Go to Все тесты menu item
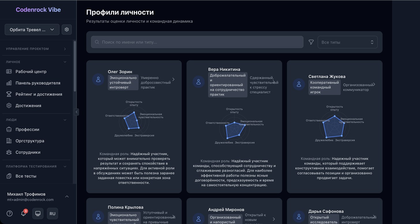This screenshot has width=420, height=224. (36, 176)
